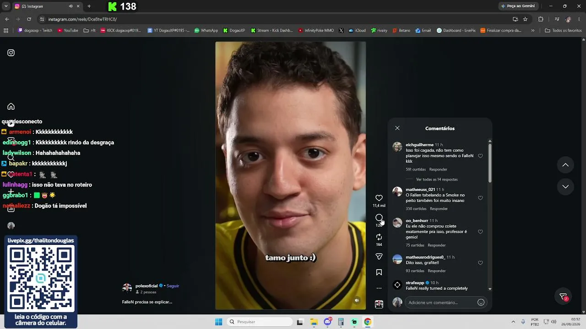The width and height of the screenshot is (586, 329).
Task: Open direct messages button with 2 badge
Action: pos(564,297)
